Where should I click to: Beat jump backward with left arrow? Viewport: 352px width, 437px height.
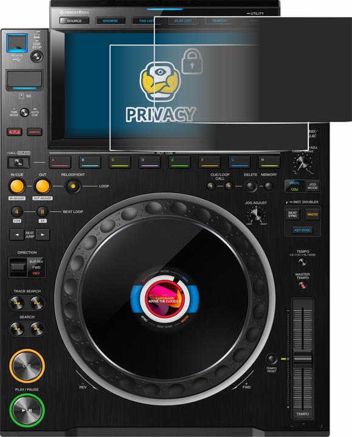pos(17,235)
